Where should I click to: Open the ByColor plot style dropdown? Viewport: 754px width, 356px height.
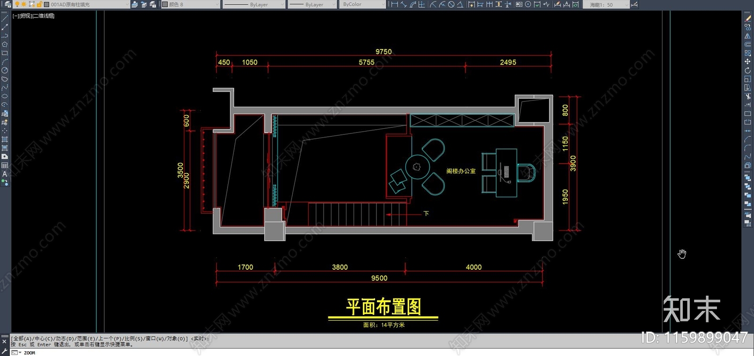click(x=362, y=4)
